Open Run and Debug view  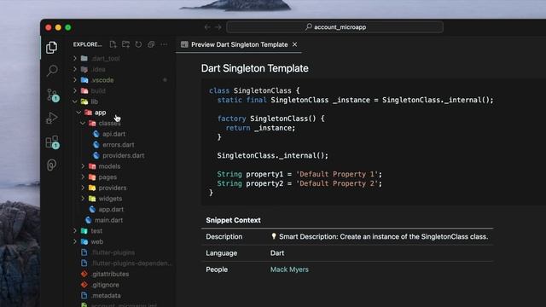pyautogui.click(x=51, y=118)
